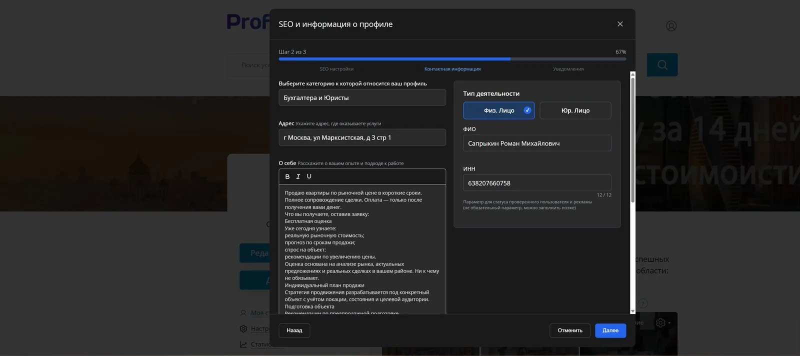Click Отменить to cancel the dialog
The width and height of the screenshot is (800, 356).
tap(570, 330)
